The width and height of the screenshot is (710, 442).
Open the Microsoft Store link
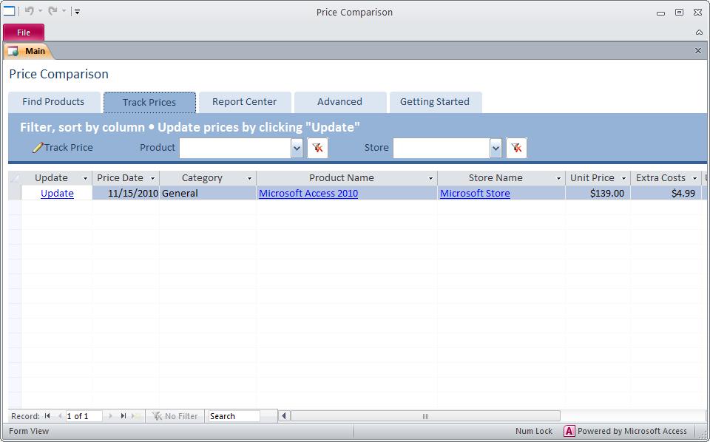point(475,193)
